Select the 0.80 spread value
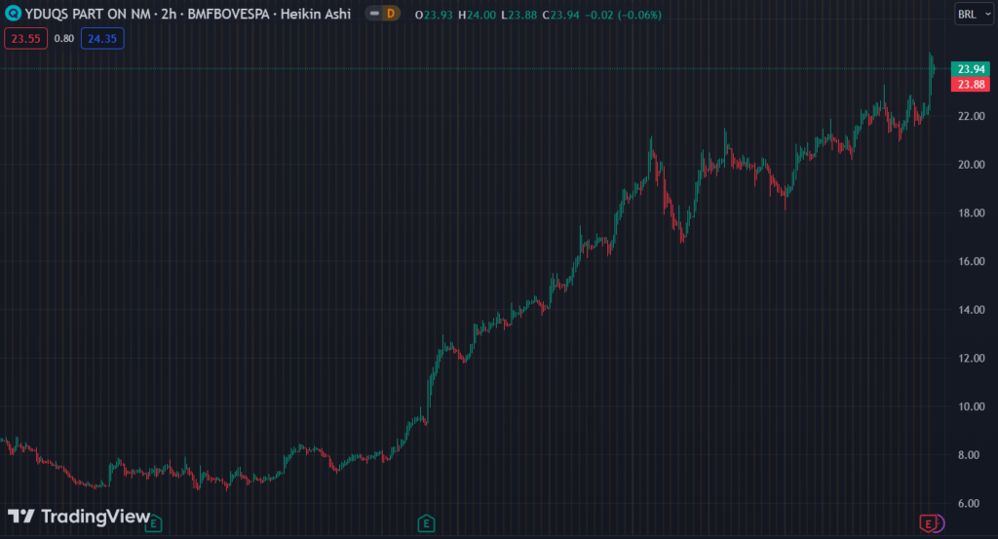The height and width of the screenshot is (539, 998). pyautogui.click(x=63, y=39)
